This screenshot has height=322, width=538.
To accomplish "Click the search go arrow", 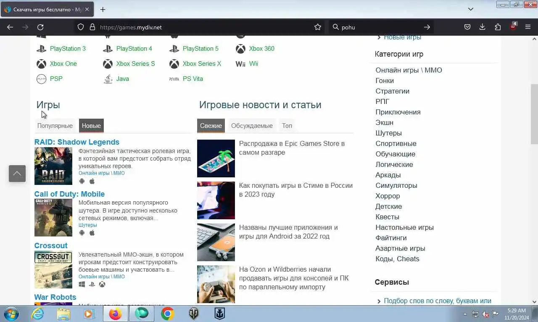I will pos(427,27).
